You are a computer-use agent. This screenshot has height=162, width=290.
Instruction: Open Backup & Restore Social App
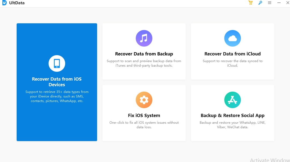(x=233, y=115)
